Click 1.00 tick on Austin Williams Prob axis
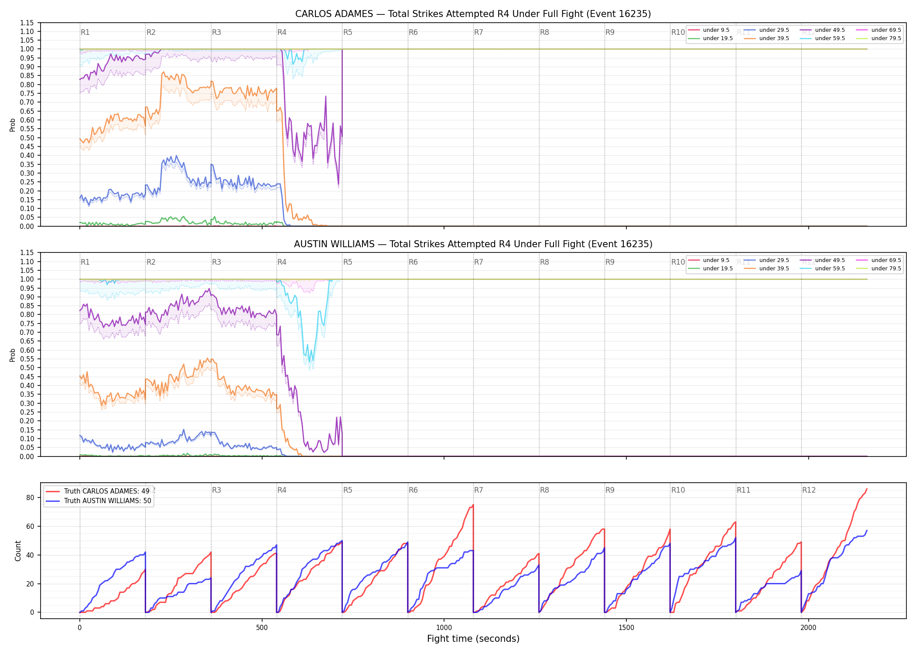 click(27, 279)
